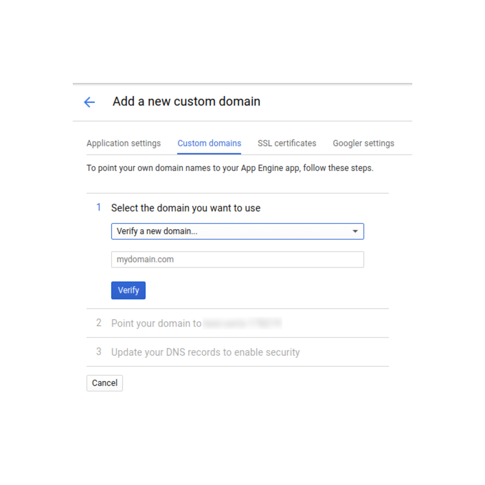
Task: Open the Googler settings tab
Action: [363, 143]
